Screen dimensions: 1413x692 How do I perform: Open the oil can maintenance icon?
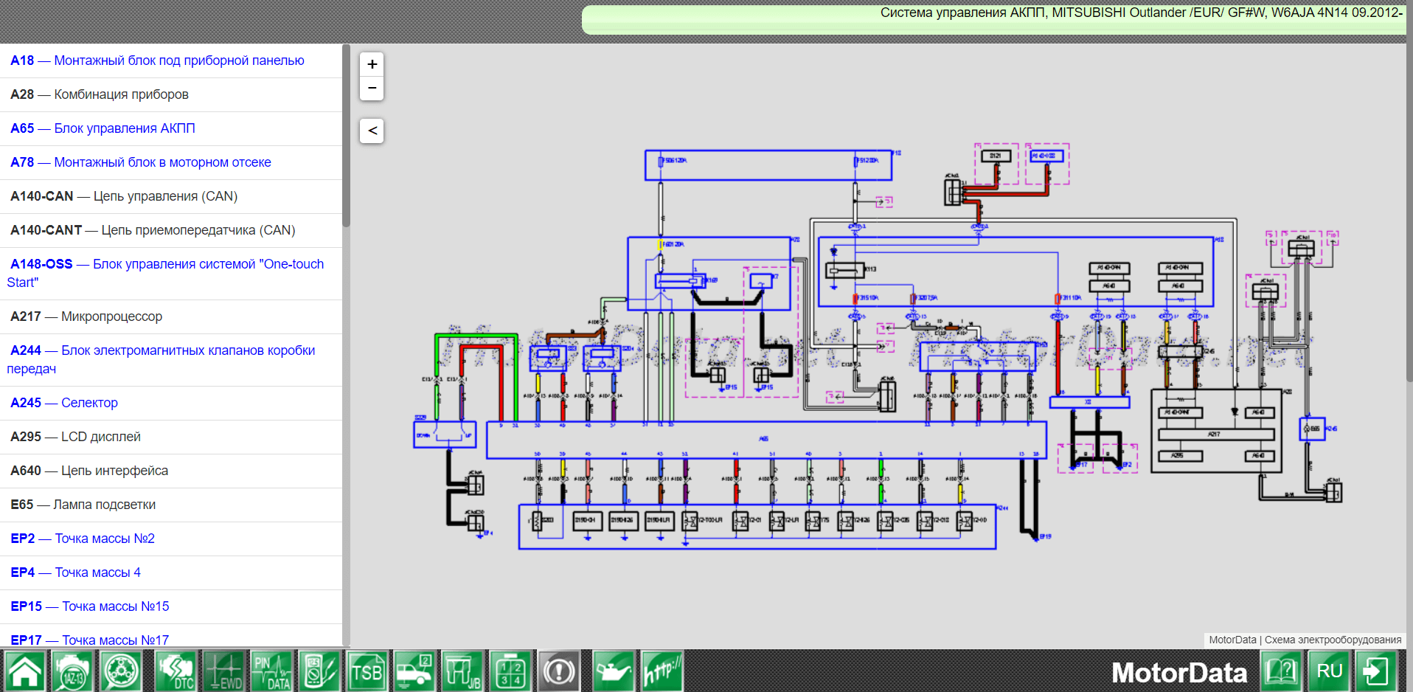[612, 671]
